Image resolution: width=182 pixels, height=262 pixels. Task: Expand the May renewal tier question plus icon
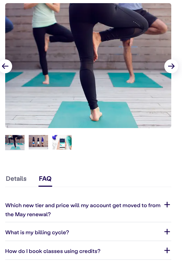point(167,205)
